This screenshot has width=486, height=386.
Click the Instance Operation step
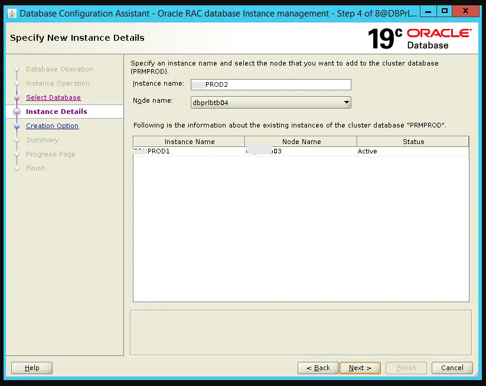pos(58,83)
